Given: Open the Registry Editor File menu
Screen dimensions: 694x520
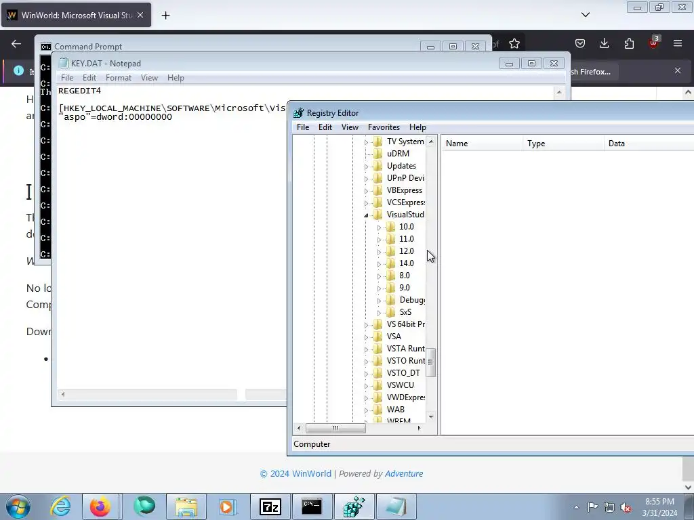Looking at the screenshot, I should click(303, 127).
